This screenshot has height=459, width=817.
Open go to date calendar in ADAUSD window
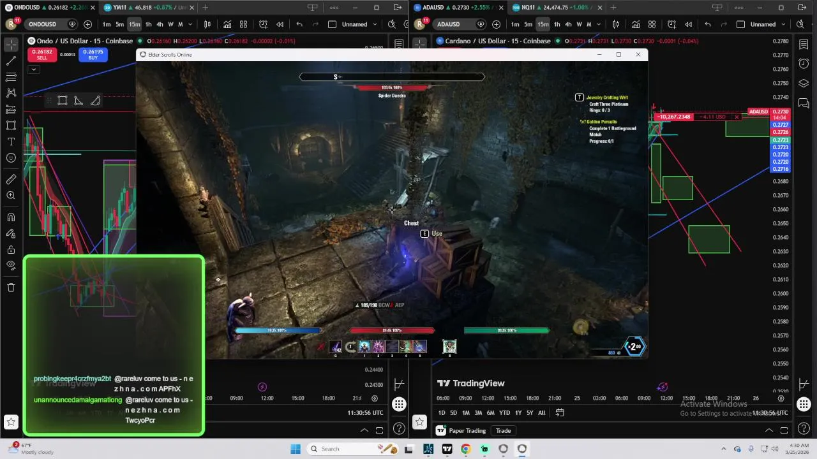(x=560, y=412)
